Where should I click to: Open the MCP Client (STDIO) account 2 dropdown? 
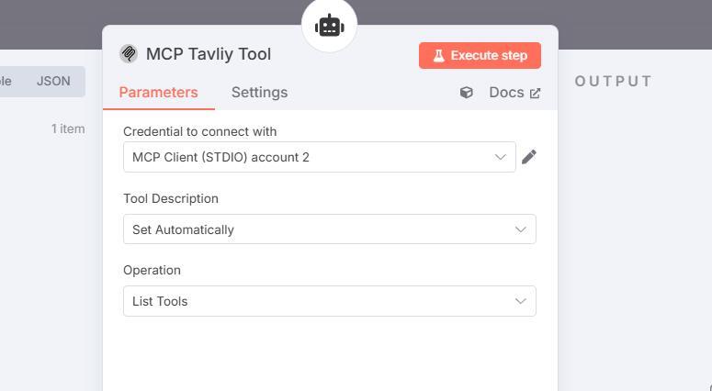(x=320, y=157)
